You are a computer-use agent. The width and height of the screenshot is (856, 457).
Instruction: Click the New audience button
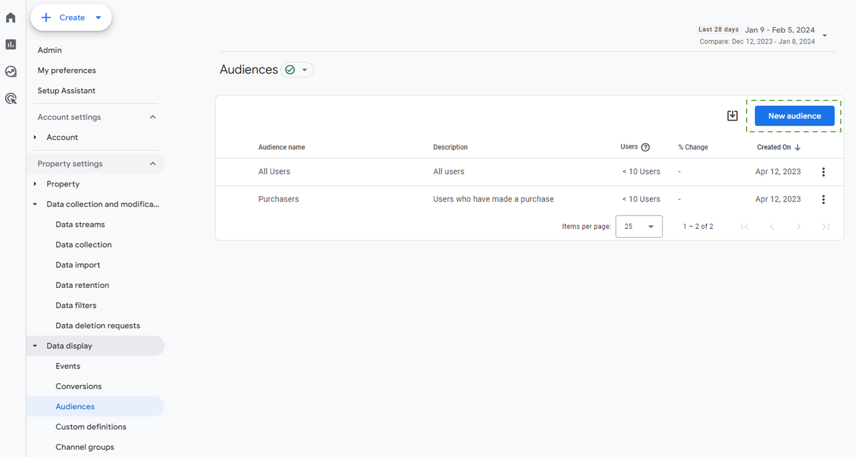(794, 116)
